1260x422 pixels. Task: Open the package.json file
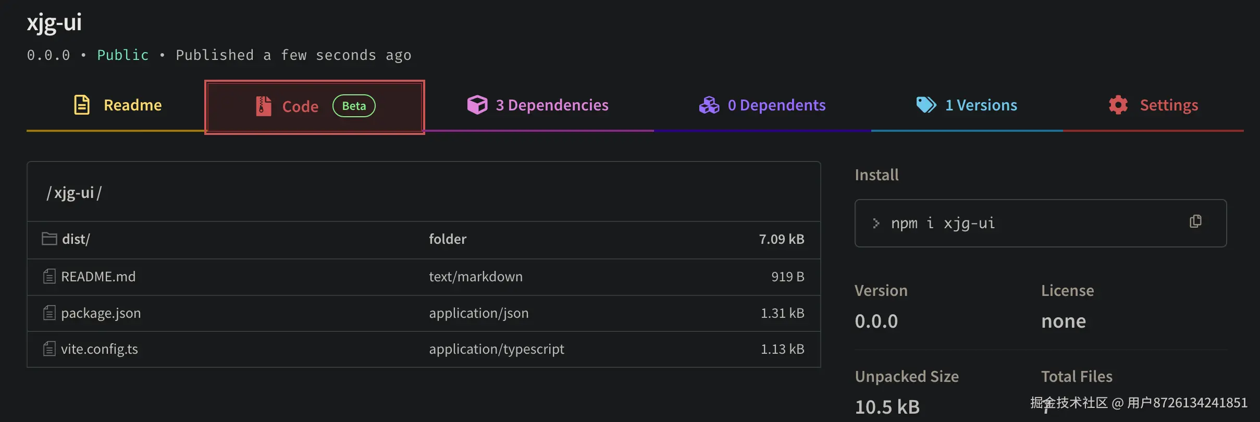(x=101, y=313)
